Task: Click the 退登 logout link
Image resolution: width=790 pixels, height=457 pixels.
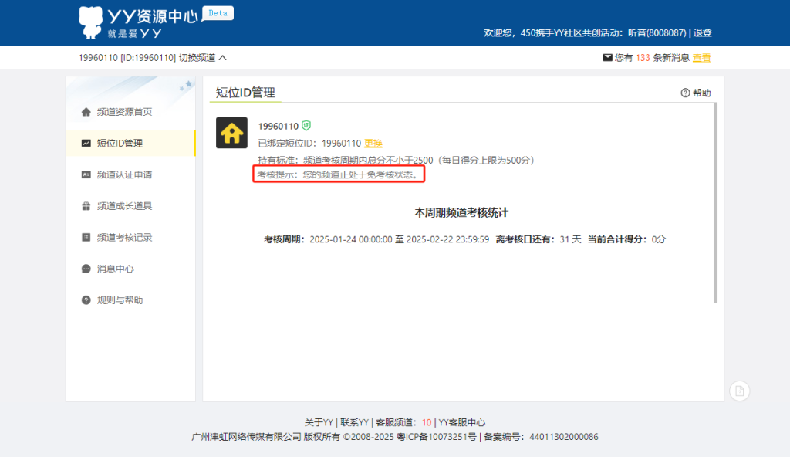Action: (702, 32)
